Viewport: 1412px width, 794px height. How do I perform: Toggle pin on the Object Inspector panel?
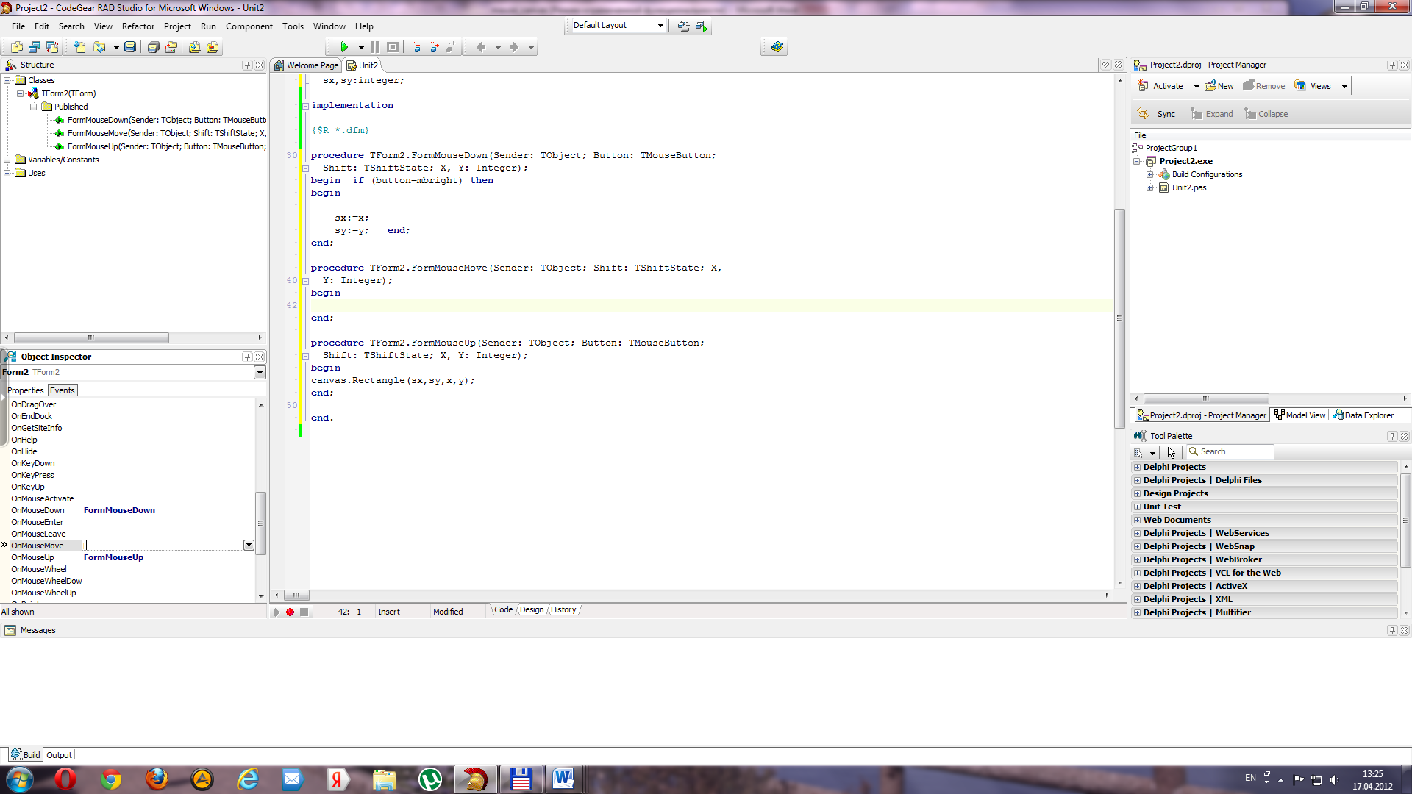pos(247,357)
